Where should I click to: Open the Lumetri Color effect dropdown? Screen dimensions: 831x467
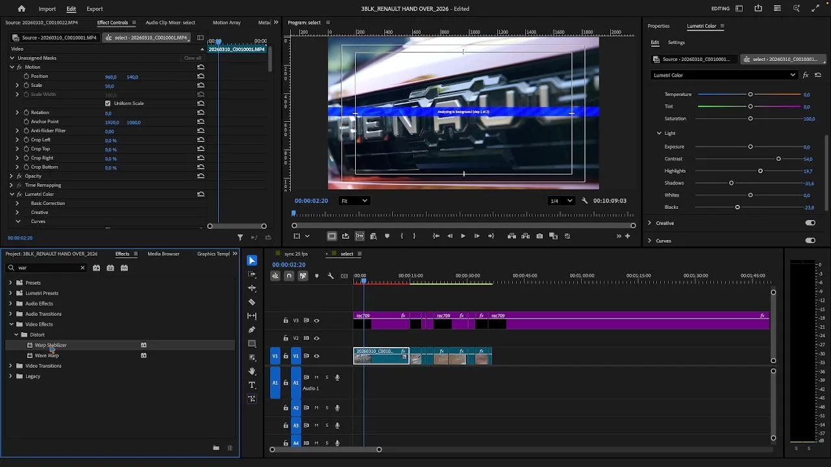[x=724, y=75]
